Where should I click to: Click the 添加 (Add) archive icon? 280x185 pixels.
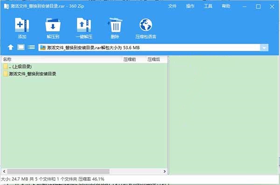pos(22,25)
